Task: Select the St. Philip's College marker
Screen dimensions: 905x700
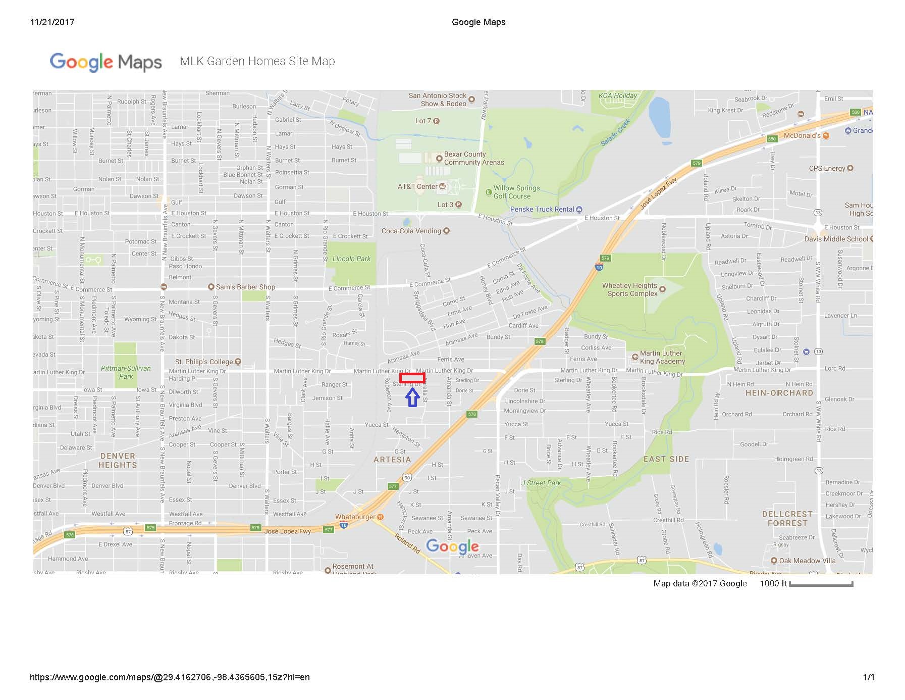Action: pyautogui.click(x=238, y=362)
